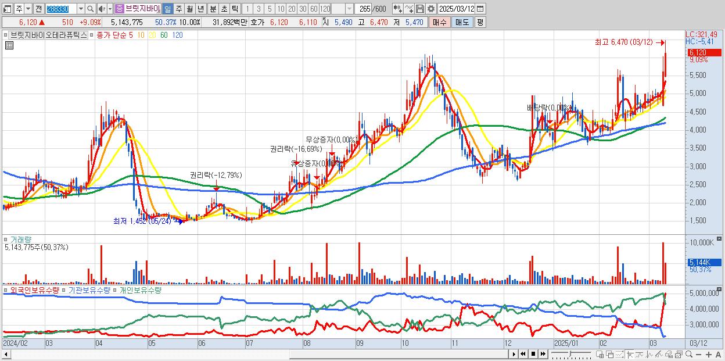This screenshot has width=725, height=361.
Task: Switch to 주 weekly chart period
Action: click(x=178, y=9)
